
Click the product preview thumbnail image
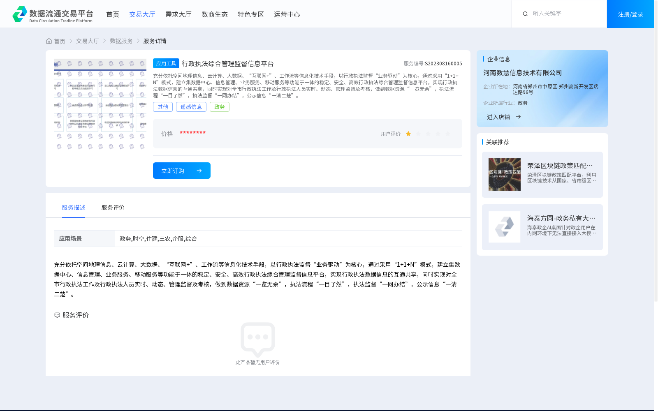(x=100, y=105)
